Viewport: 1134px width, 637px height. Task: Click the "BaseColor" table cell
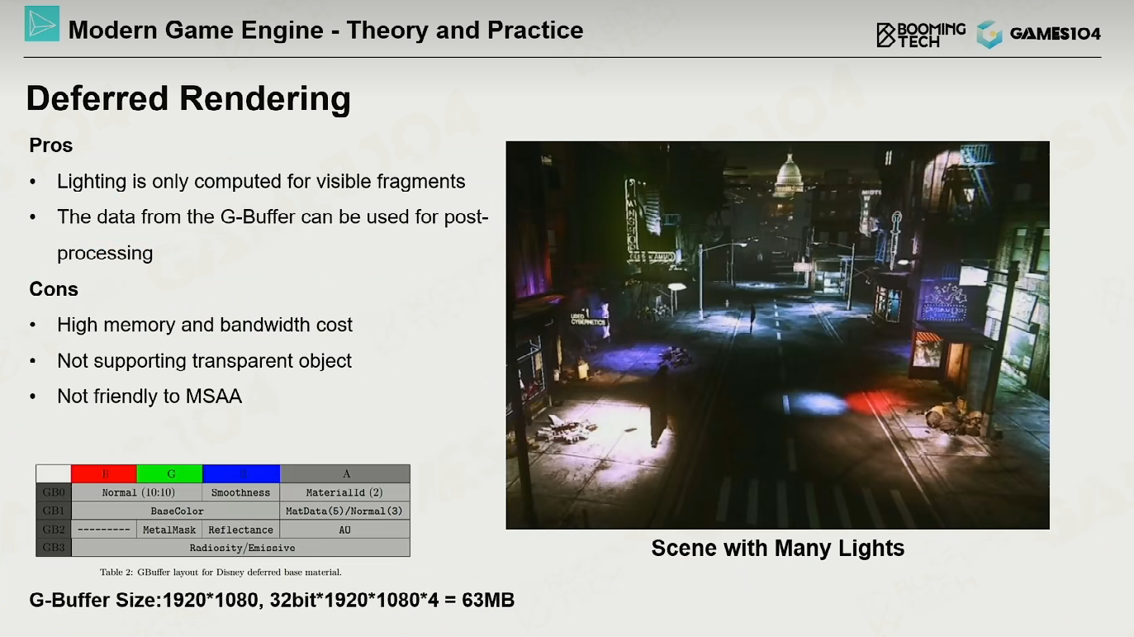177,511
